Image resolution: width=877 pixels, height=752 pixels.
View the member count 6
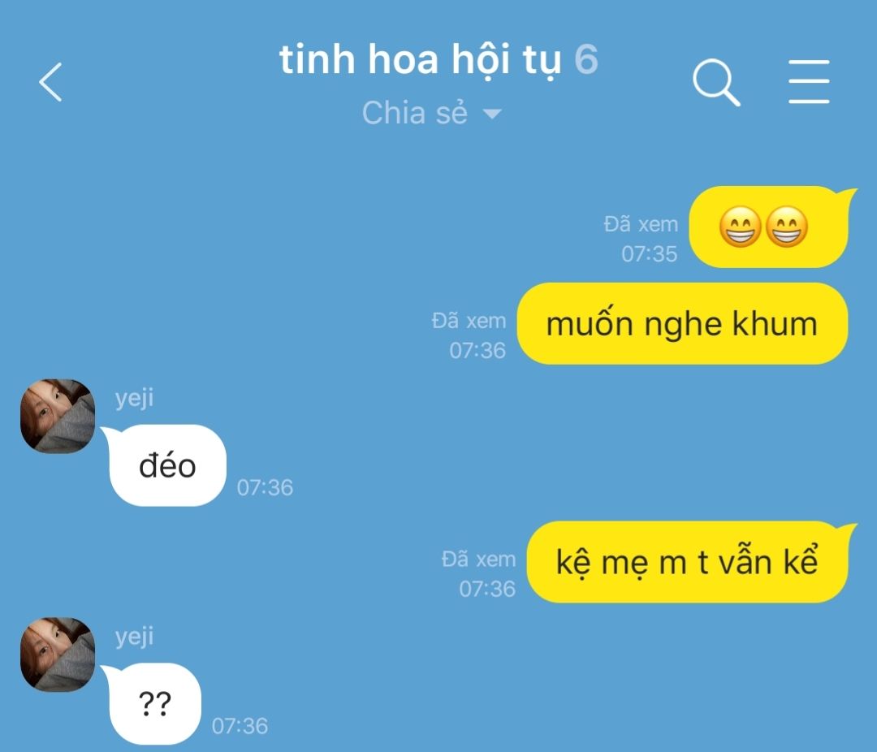click(x=586, y=59)
